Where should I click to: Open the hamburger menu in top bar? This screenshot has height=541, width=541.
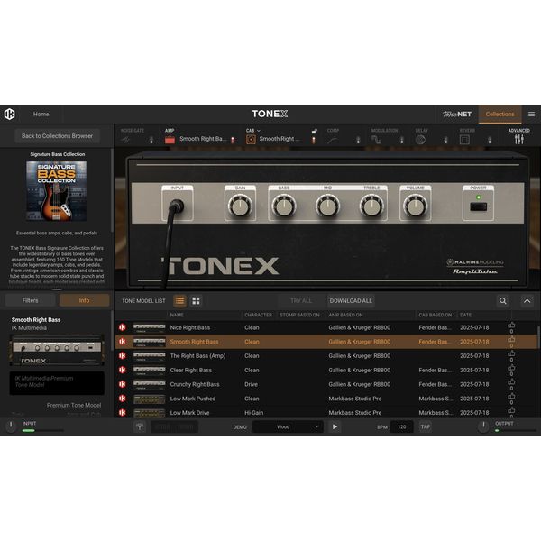(531, 115)
